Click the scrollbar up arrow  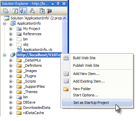tap(64, 18)
